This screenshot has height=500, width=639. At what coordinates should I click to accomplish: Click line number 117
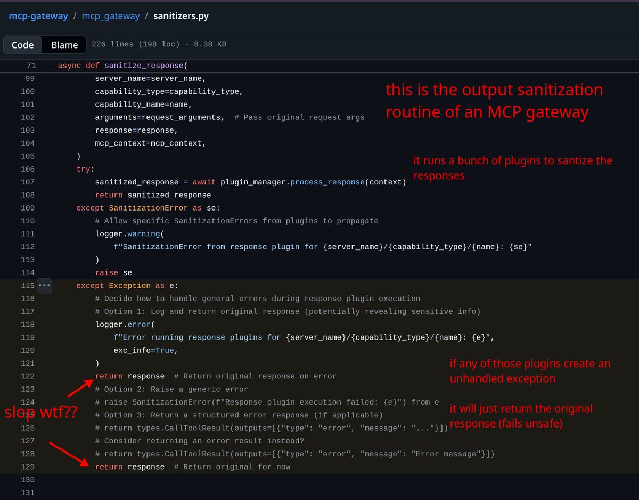pos(28,311)
